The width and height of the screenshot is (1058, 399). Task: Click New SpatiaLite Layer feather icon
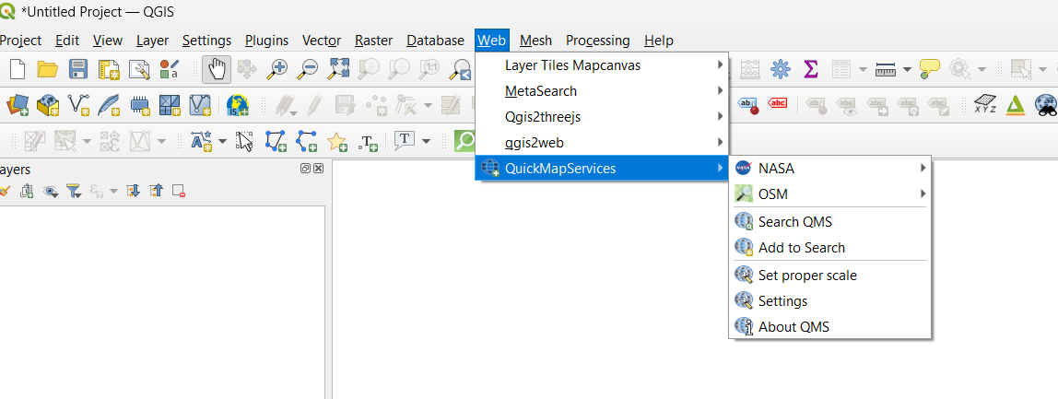point(109,104)
